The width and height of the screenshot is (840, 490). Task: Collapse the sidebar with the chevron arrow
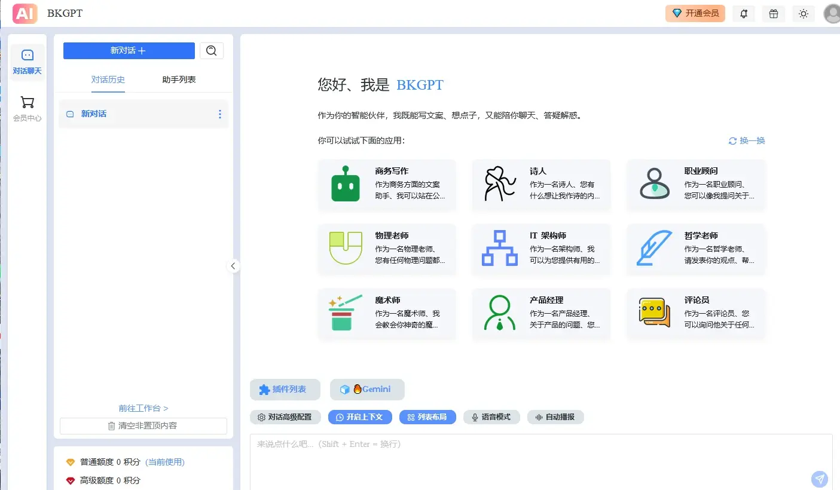(x=233, y=266)
